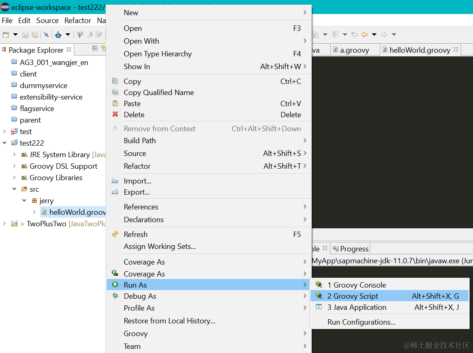Click the Save toolbar icon

click(25, 35)
